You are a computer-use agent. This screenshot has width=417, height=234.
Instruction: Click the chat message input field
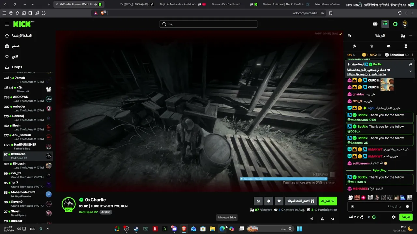[380, 206]
